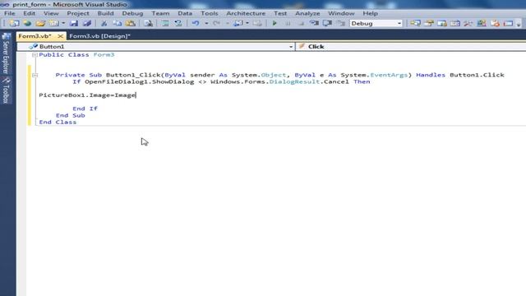Open the Debug solution configuration combo box
Screen dimensions: 526x296
point(376,24)
